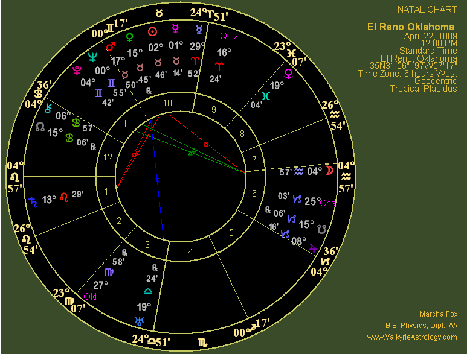This screenshot has width=467, height=354.
Task: Click the magenta Cha label
Action: 327,203
